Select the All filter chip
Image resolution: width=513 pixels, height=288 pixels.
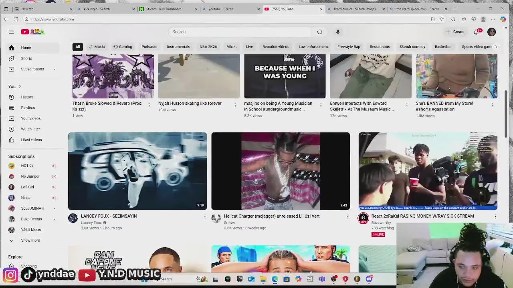(78, 47)
